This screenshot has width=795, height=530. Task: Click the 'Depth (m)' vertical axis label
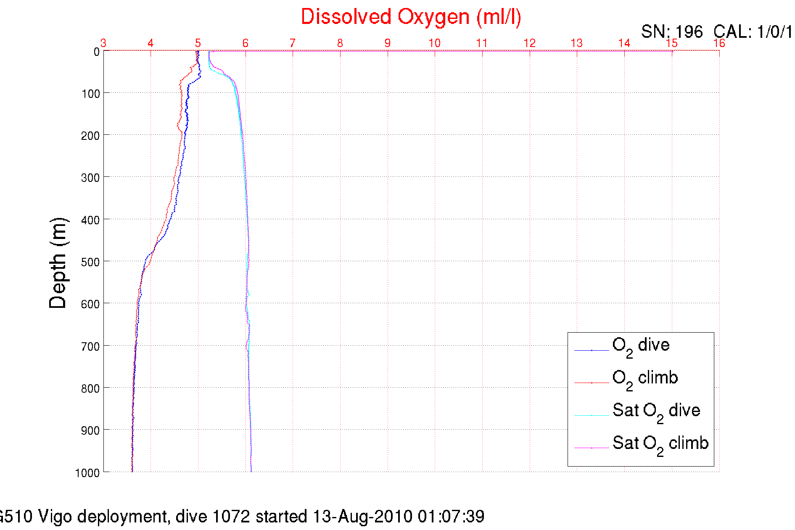tap(58, 263)
